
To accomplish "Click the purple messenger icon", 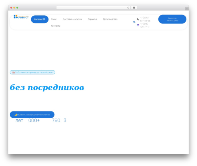I will coord(138,25).
